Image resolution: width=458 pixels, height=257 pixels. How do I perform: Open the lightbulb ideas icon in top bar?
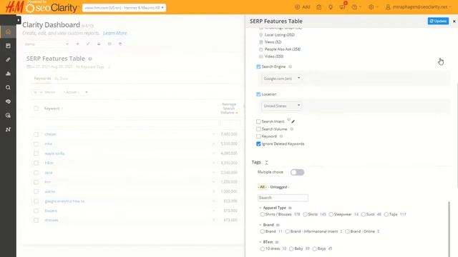click(x=331, y=7)
